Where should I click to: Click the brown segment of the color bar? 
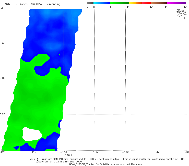(159, 3)
